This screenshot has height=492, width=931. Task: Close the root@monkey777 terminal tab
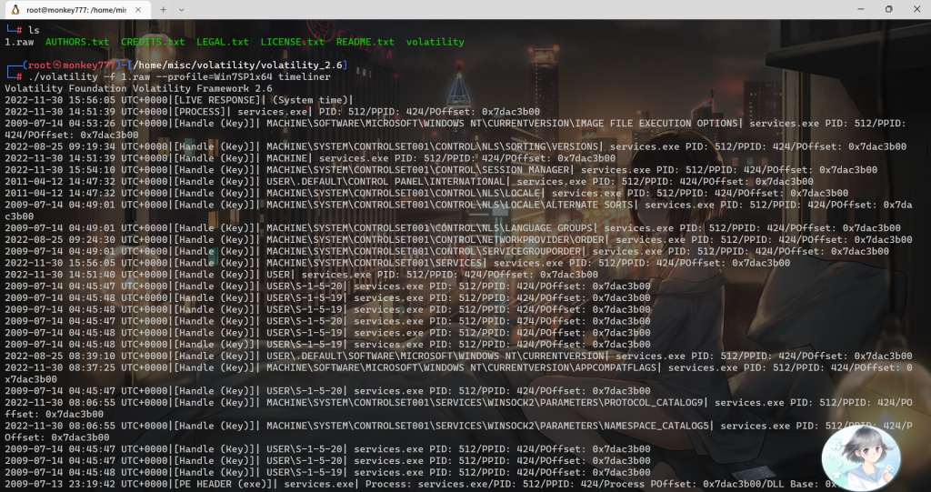[137, 9]
